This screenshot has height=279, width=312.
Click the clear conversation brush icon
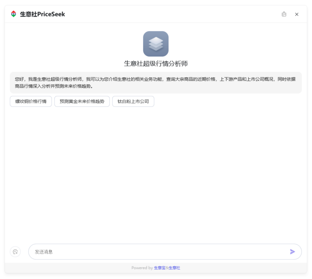click(x=284, y=14)
